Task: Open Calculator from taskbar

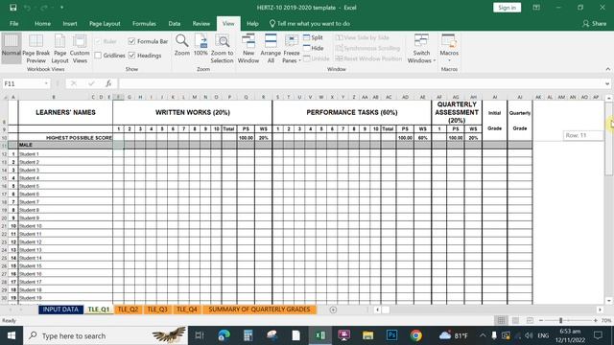Action: pyautogui.click(x=248, y=335)
